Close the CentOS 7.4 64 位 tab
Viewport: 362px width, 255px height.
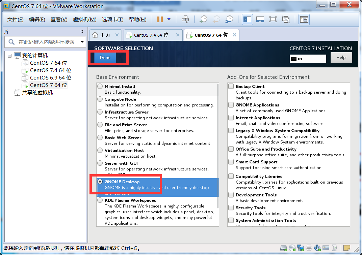178,35
